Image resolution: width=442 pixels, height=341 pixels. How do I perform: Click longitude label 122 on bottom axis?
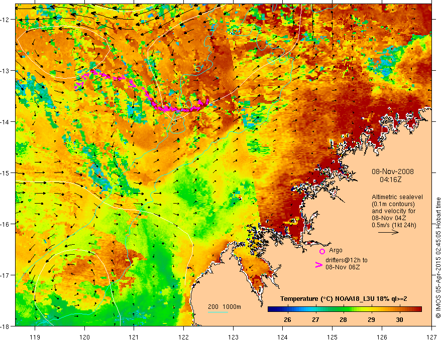pos(183,337)
